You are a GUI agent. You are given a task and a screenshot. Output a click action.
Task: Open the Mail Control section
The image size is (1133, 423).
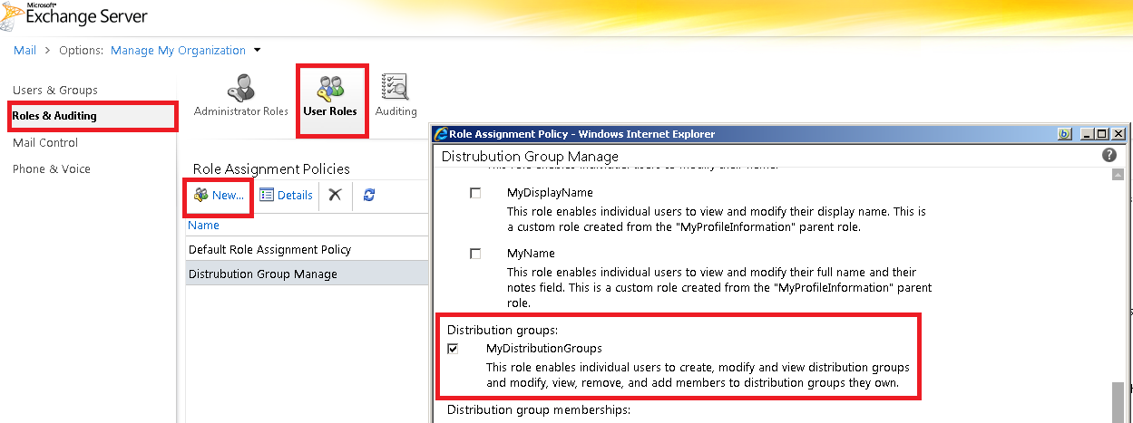coord(45,143)
